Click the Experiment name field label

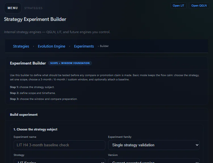(25, 137)
